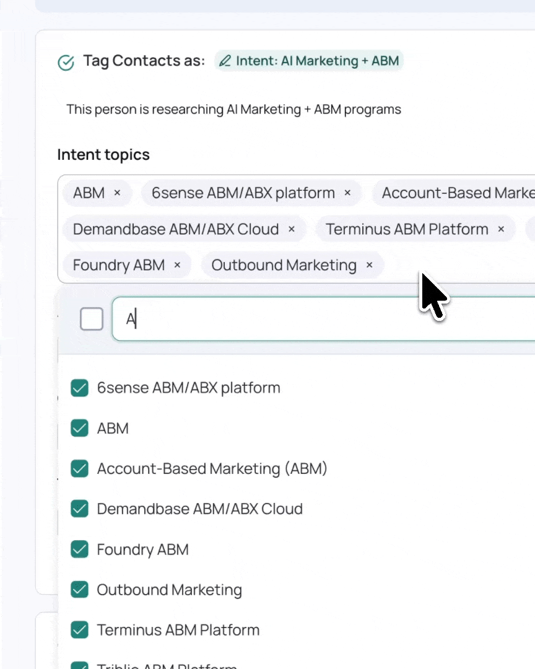
Task: Remove the 6sense ABM/ABX platform chip
Action: pos(348,193)
